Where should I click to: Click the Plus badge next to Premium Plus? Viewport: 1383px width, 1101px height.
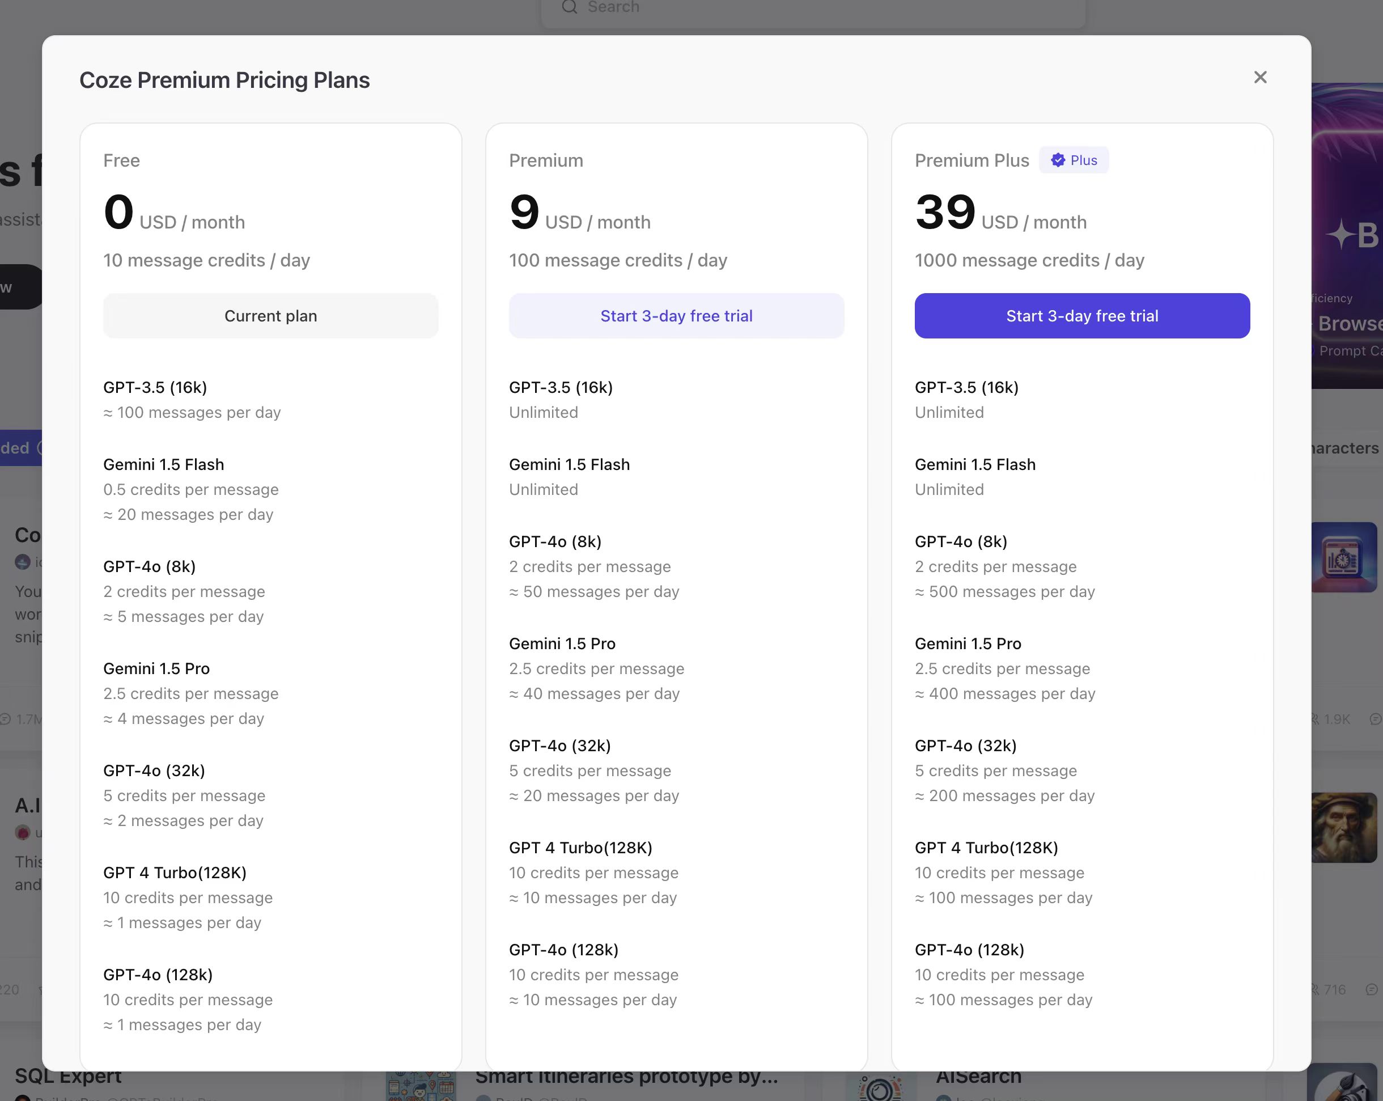pyautogui.click(x=1074, y=160)
